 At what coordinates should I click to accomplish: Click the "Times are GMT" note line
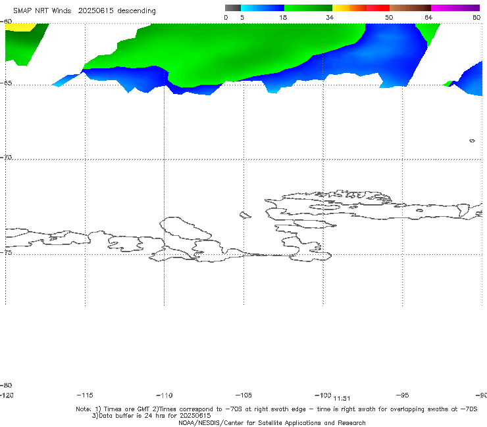point(276,409)
